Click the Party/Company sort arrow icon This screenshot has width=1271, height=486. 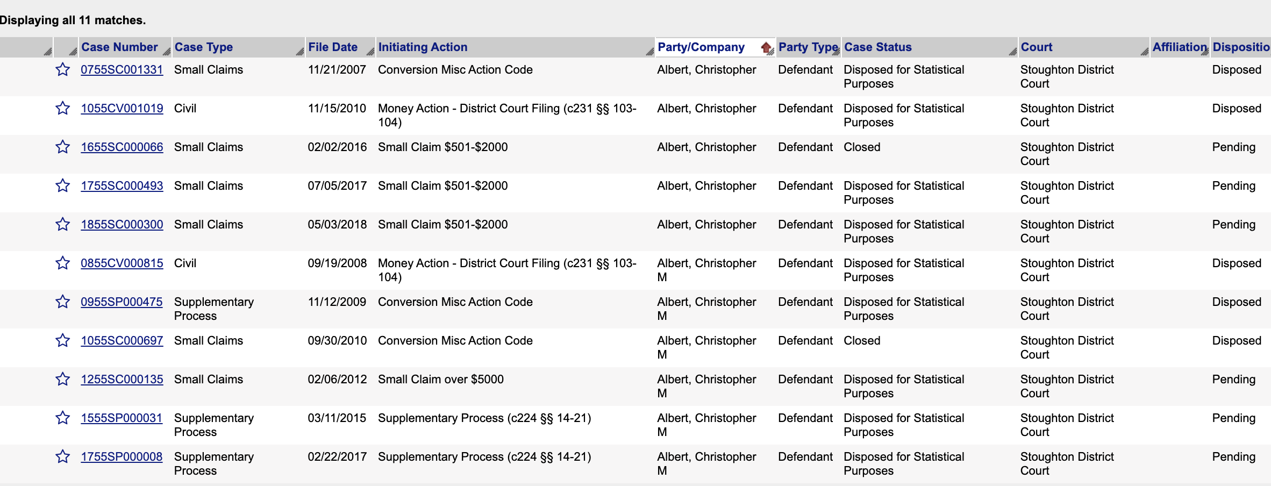coord(766,47)
